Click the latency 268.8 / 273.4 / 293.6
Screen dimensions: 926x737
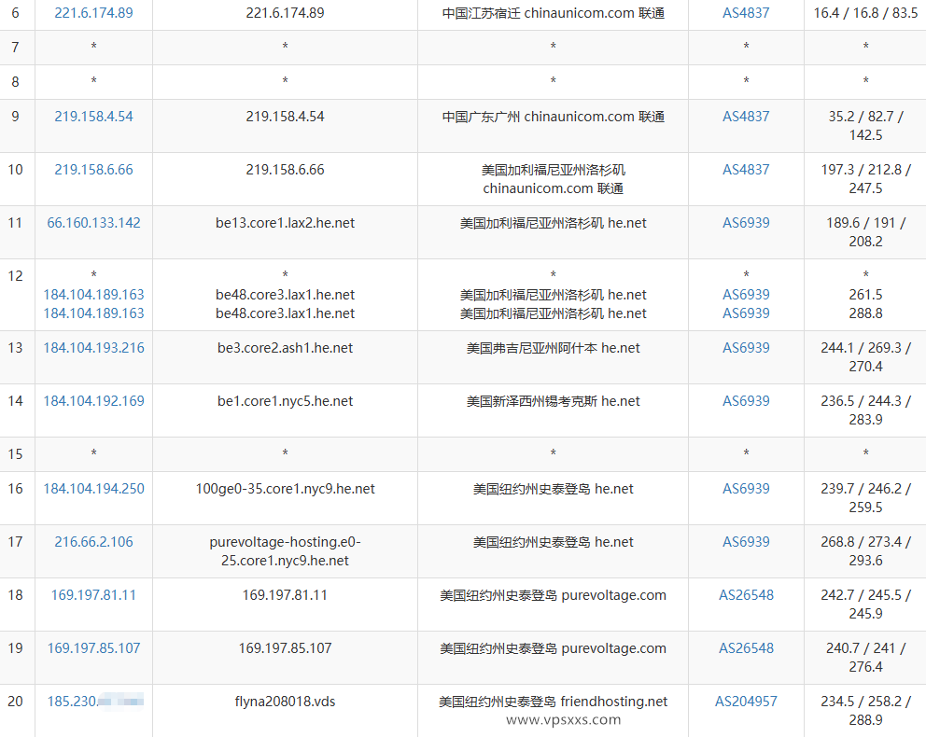tap(865, 551)
